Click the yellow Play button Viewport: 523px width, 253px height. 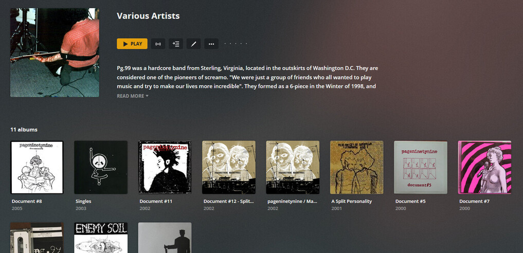(x=132, y=44)
